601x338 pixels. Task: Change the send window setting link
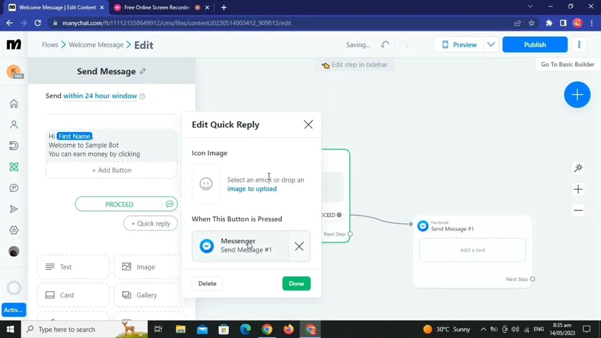coord(100,96)
